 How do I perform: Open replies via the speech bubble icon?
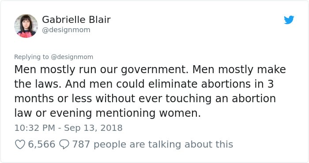64,144
